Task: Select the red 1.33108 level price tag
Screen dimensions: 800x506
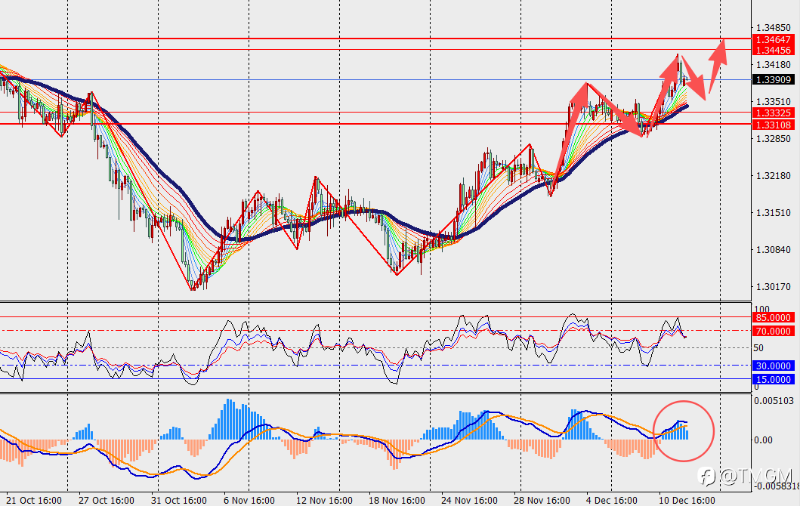Action: coord(774,125)
